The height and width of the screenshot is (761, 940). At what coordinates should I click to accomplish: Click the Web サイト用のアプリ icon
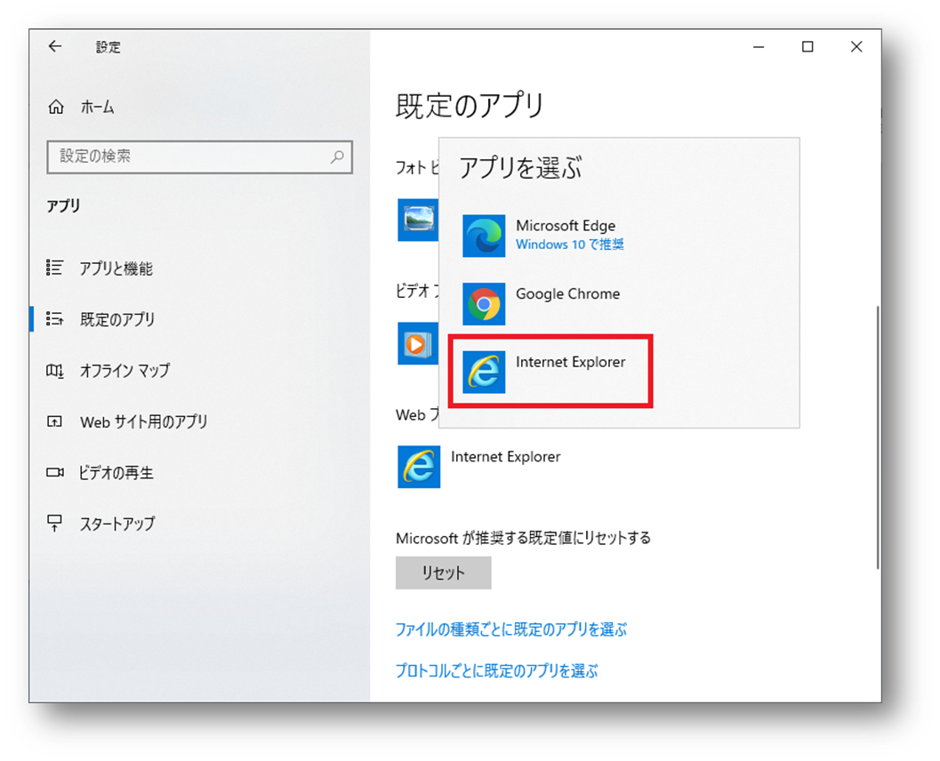point(54,421)
